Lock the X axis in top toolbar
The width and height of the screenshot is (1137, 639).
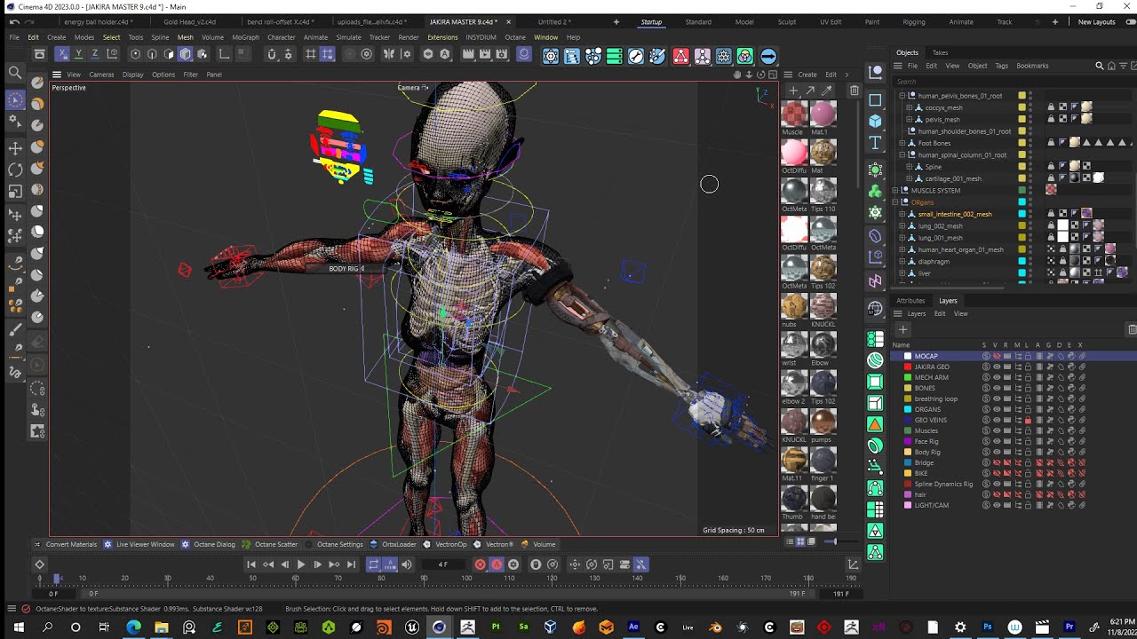click(62, 55)
